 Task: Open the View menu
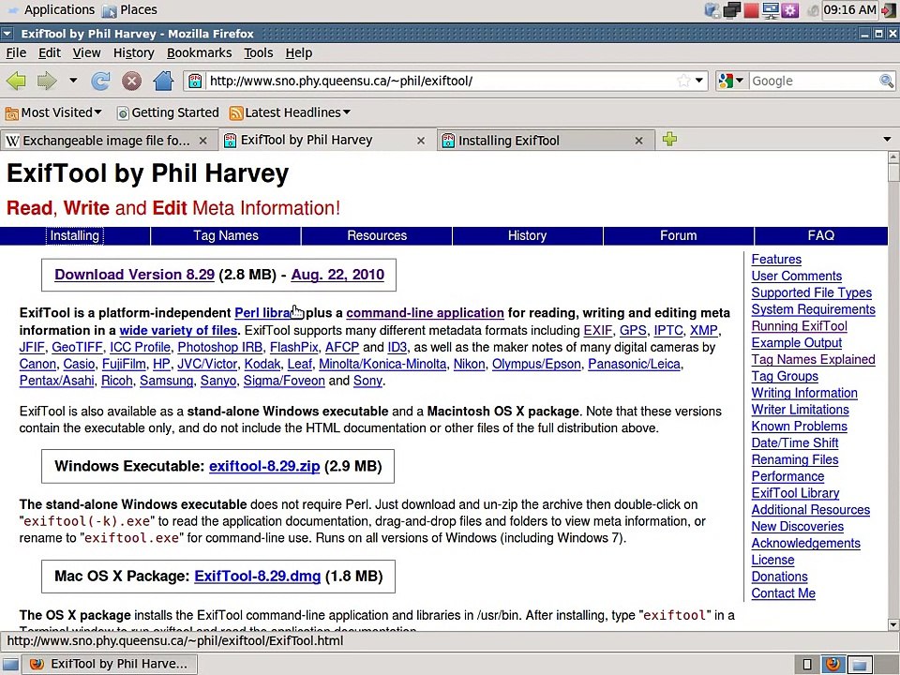tap(86, 52)
